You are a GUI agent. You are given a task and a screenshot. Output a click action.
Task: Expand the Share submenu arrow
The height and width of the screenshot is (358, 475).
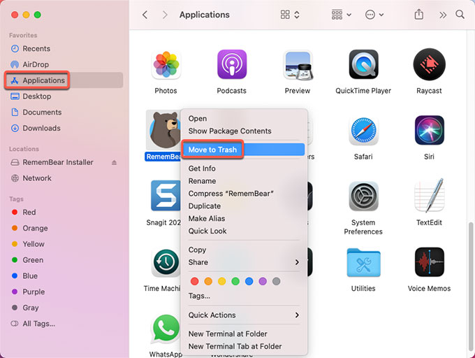pyautogui.click(x=297, y=262)
